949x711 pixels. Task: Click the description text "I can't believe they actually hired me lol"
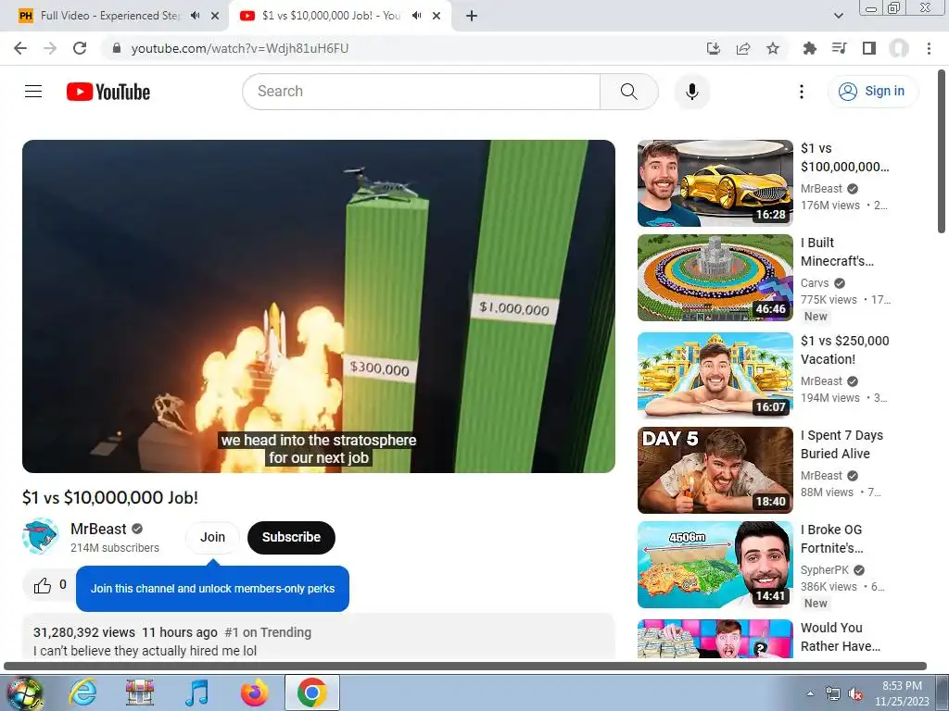(x=145, y=651)
